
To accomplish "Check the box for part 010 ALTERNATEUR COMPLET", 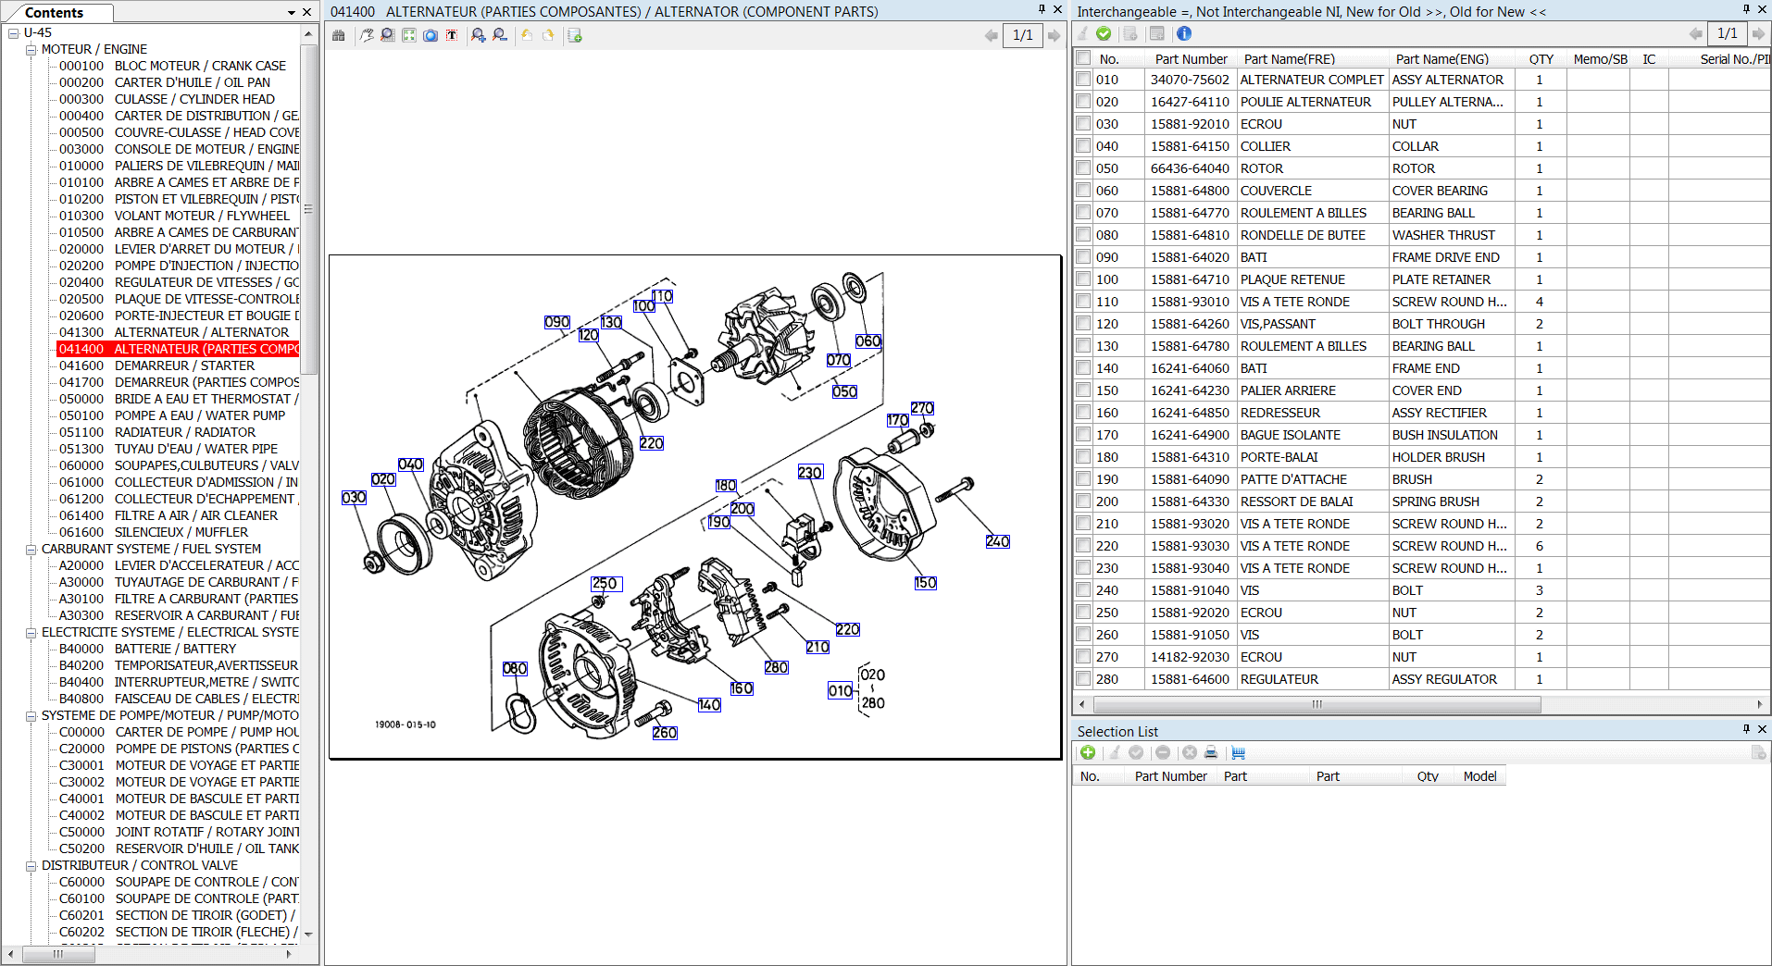I will pos(1083,80).
